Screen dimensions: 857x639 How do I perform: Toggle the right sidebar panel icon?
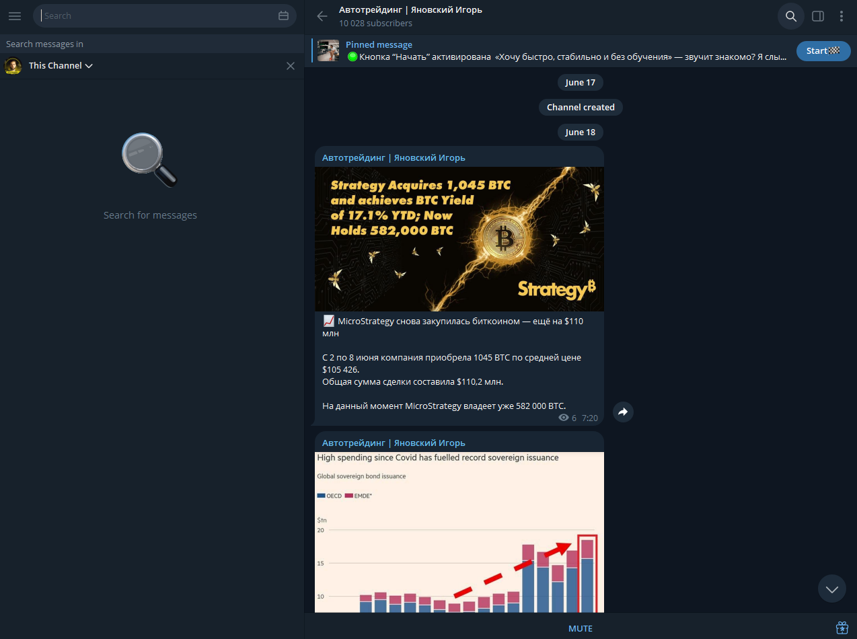pos(818,16)
